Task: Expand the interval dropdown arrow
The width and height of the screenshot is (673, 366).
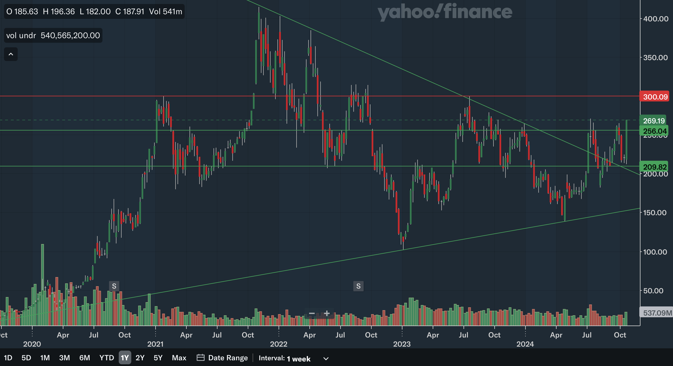Action: click(x=326, y=359)
